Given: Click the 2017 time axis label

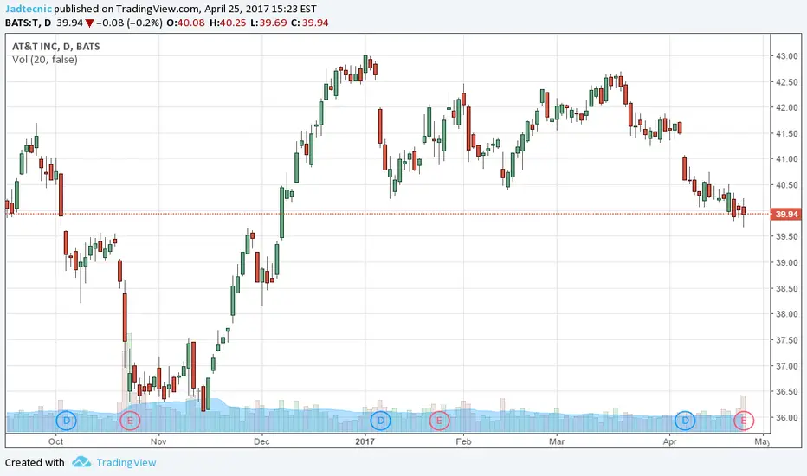Looking at the screenshot, I should pos(365,441).
